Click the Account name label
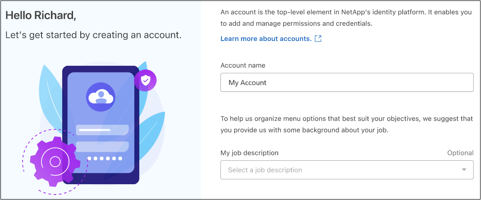The height and width of the screenshot is (200, 481). (243, 65)
